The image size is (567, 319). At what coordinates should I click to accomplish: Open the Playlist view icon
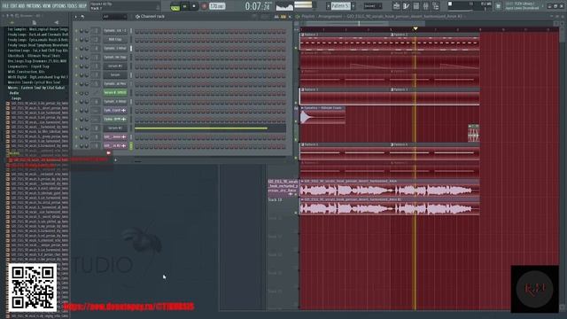click(x=397, y=6)
